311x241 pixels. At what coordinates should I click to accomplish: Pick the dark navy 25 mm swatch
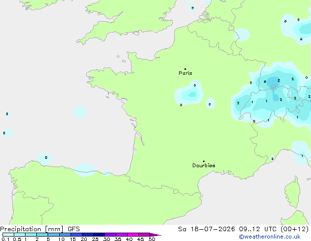click(x=99, y=235)
